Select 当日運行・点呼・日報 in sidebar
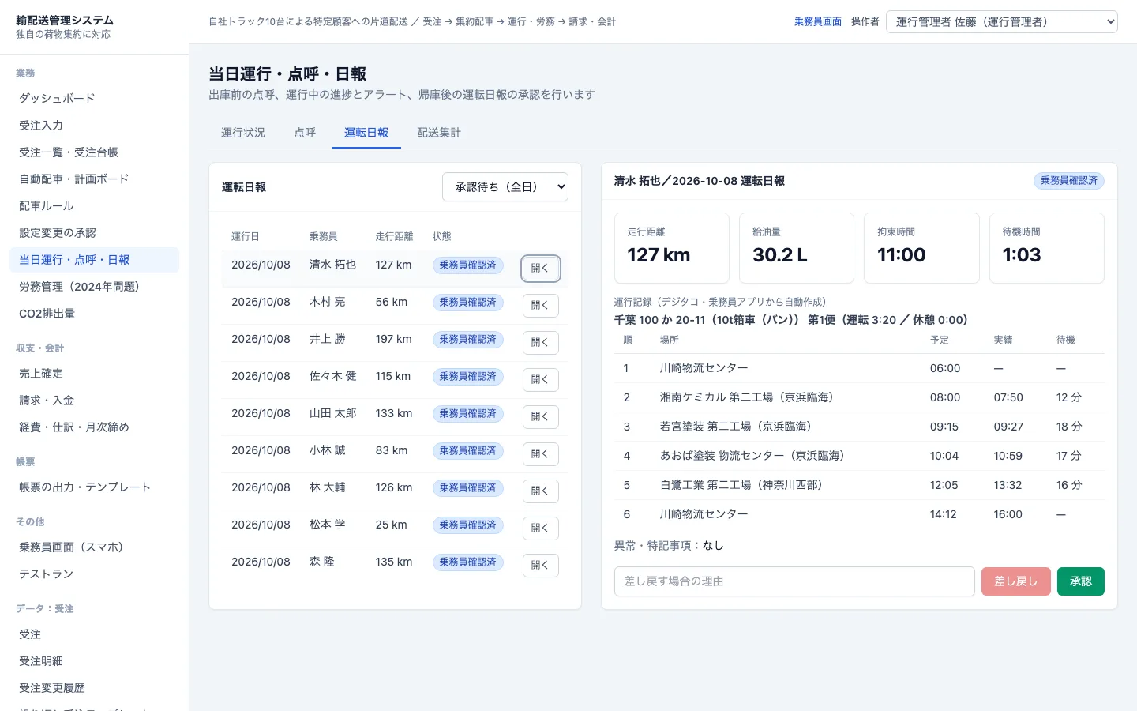This screenshot has width=1137, height=711. [95, 260]
